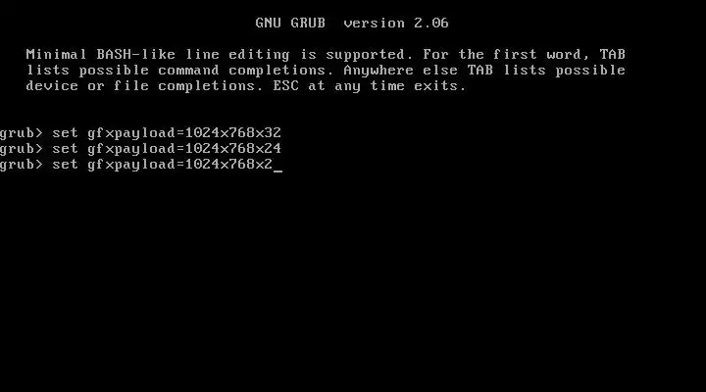Screen dimensions: 706x392
Task: Click the word 'set' in the third command
Action: click(x=65, y=165)
